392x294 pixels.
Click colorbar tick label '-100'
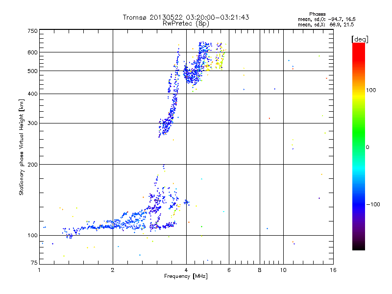(373, 204)
